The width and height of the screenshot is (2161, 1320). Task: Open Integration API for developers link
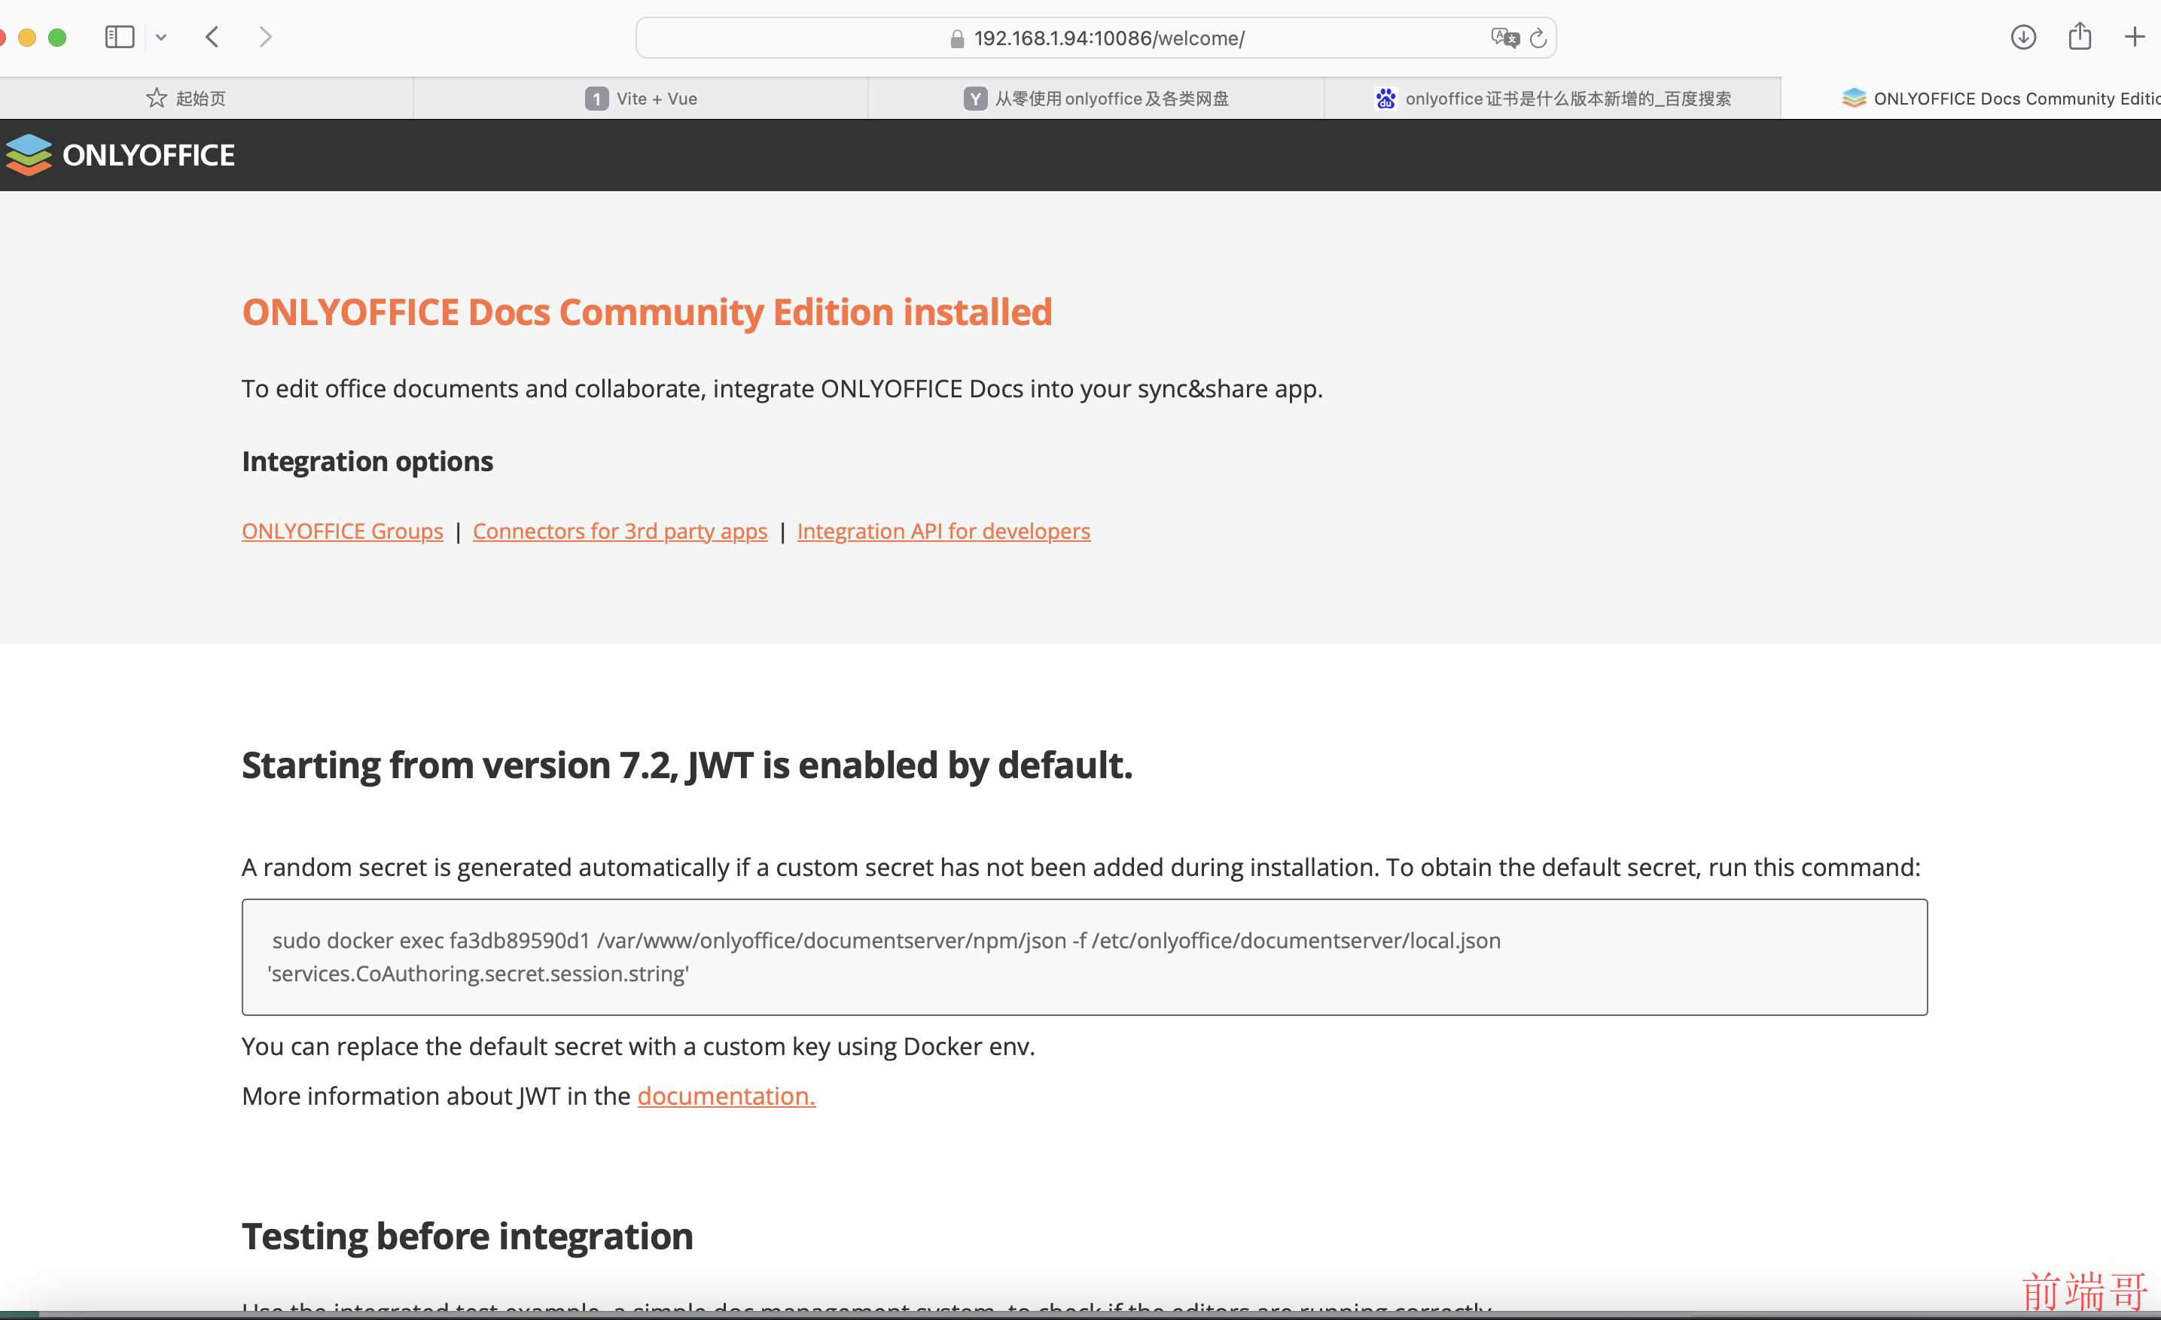pos(943,531)
